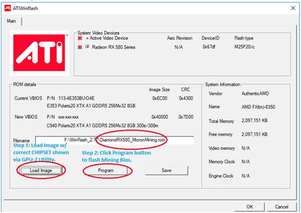
Task: Click the E353 Polaris20 XTX description line
Action: click(x=91, y=106)
